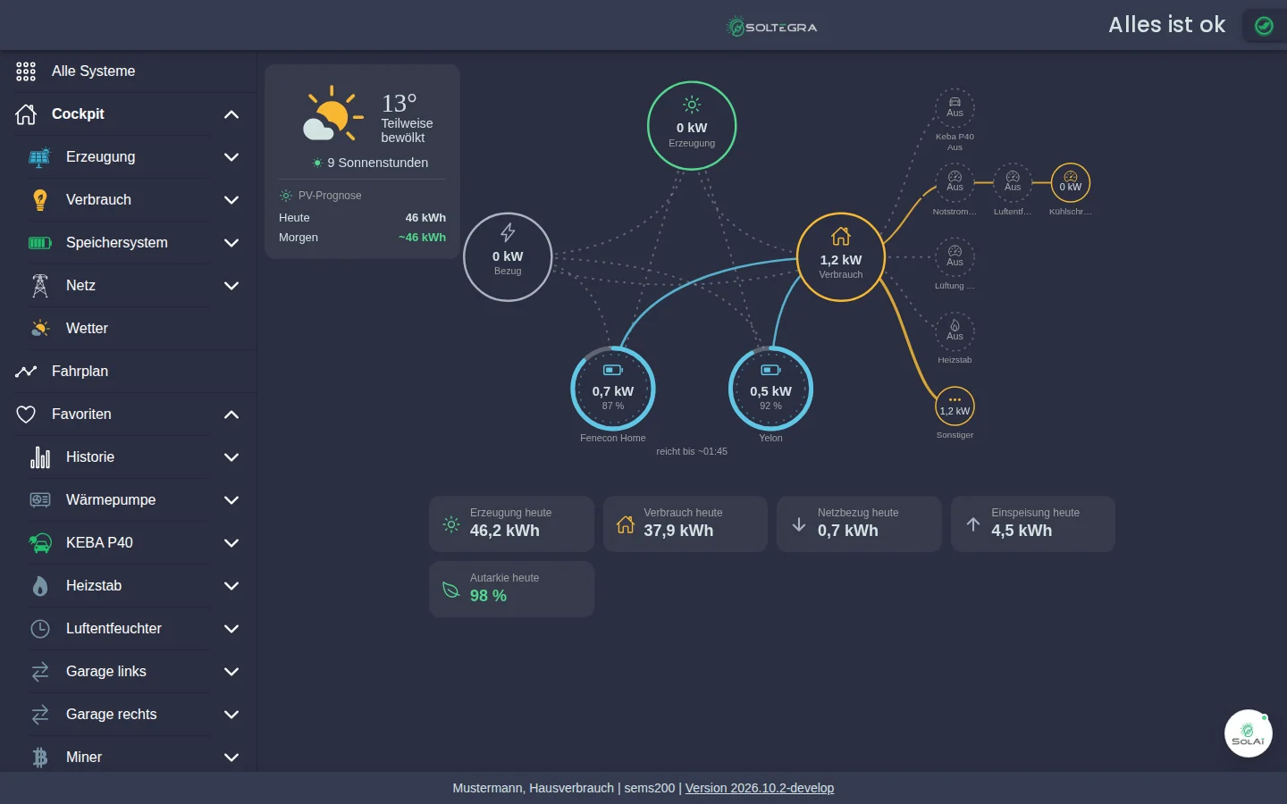Click the Lüftung consumer node
The image size is (1287, 804).
point(955,257)
